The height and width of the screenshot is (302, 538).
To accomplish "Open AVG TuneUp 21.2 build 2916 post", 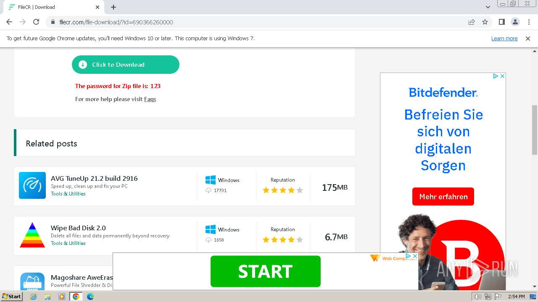I will click(x=94, y=178).
